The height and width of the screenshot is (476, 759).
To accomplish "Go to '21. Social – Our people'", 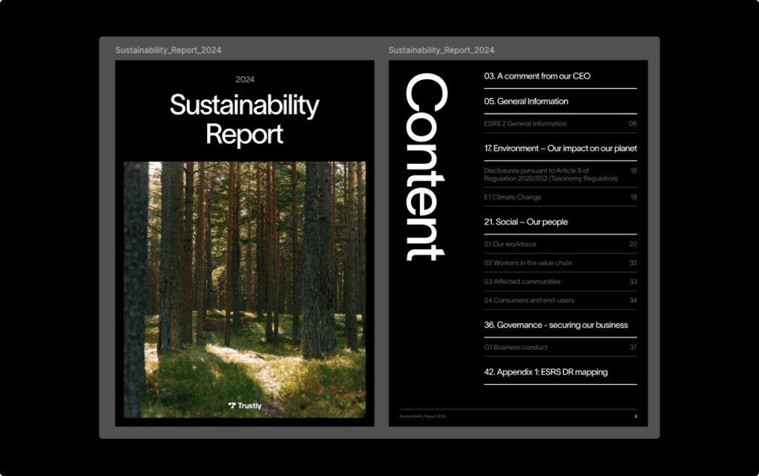I will tap(525, 222).
